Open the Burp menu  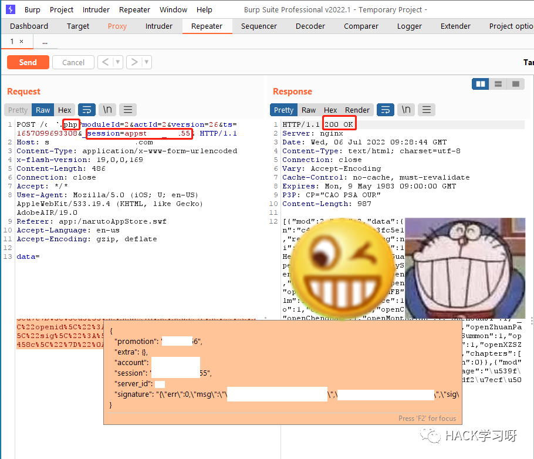[x=32, y=10]
